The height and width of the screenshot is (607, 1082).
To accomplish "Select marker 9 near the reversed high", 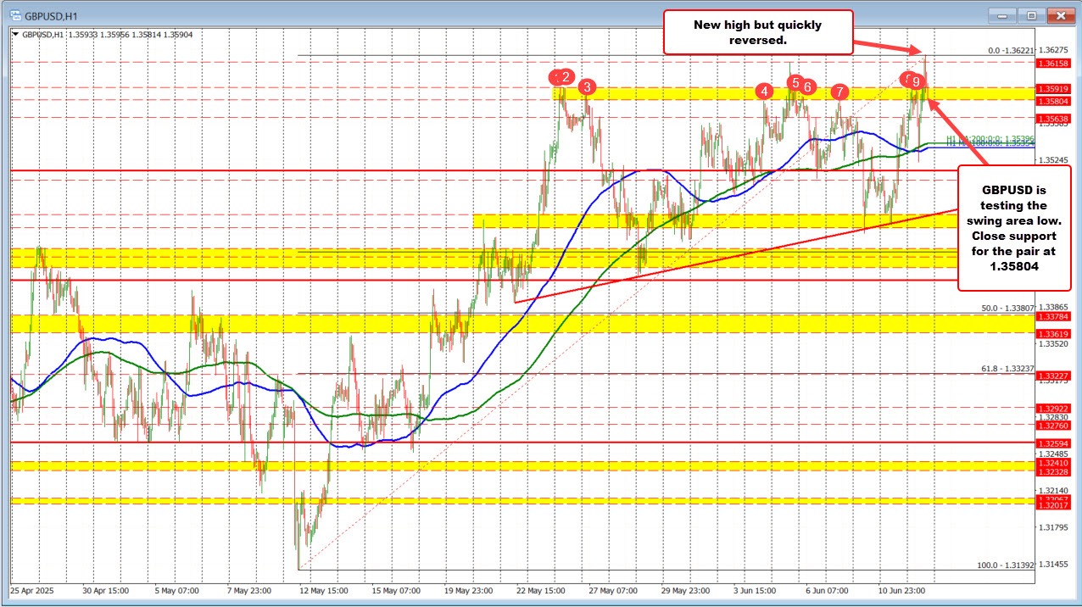I will (x=916, y=81).
